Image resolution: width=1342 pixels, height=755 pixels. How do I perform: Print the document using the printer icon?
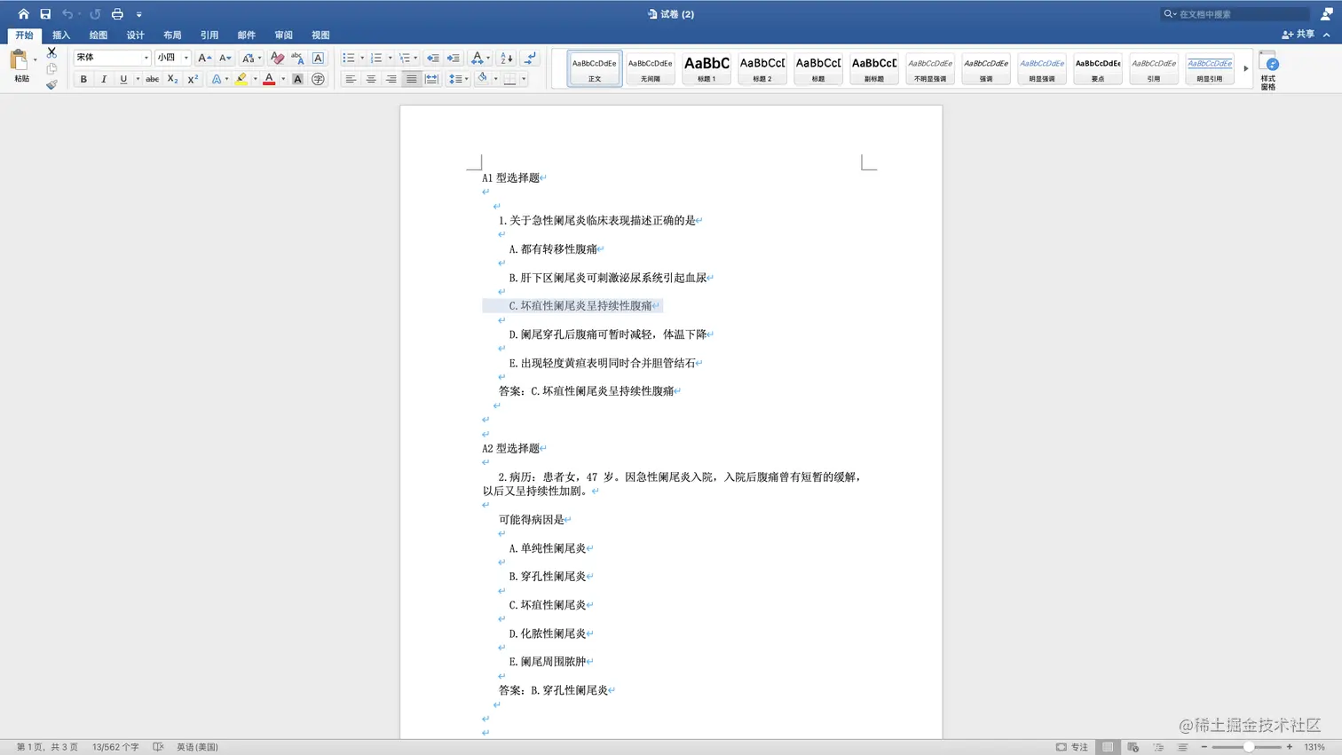(117, 14)
